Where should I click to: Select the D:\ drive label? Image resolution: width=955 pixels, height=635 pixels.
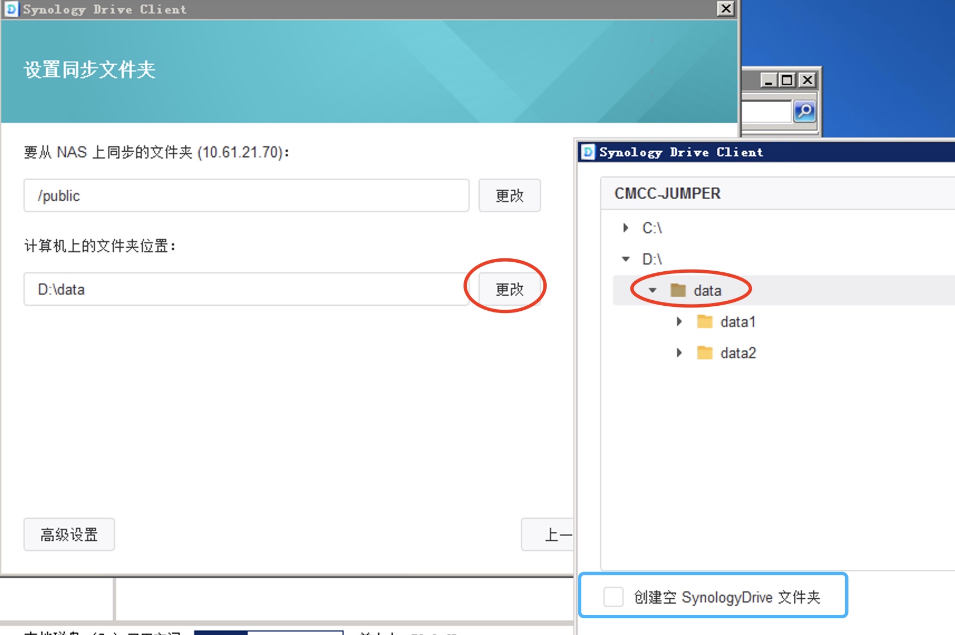tap(652, 259)
